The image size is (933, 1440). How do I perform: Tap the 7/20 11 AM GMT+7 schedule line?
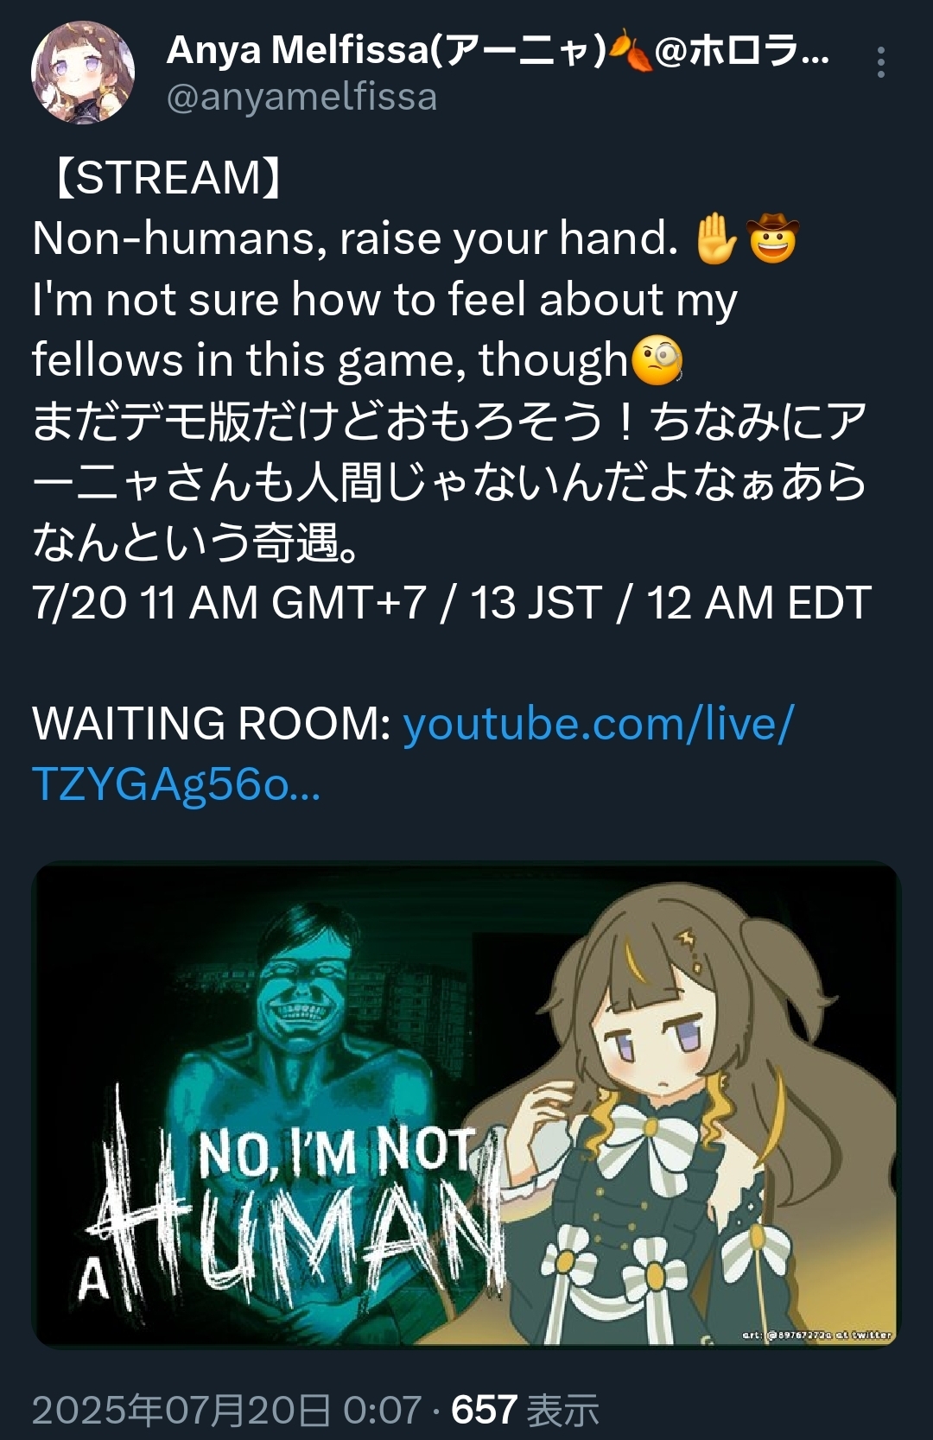point(452,602)
